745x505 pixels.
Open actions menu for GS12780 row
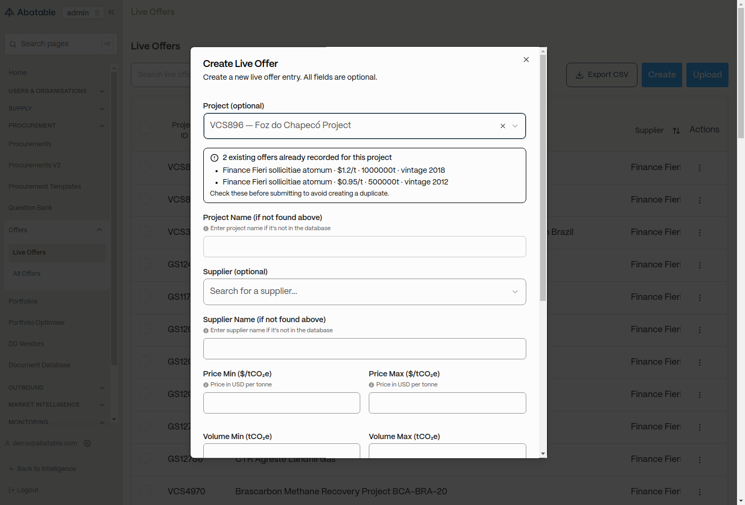coord(700,460)
